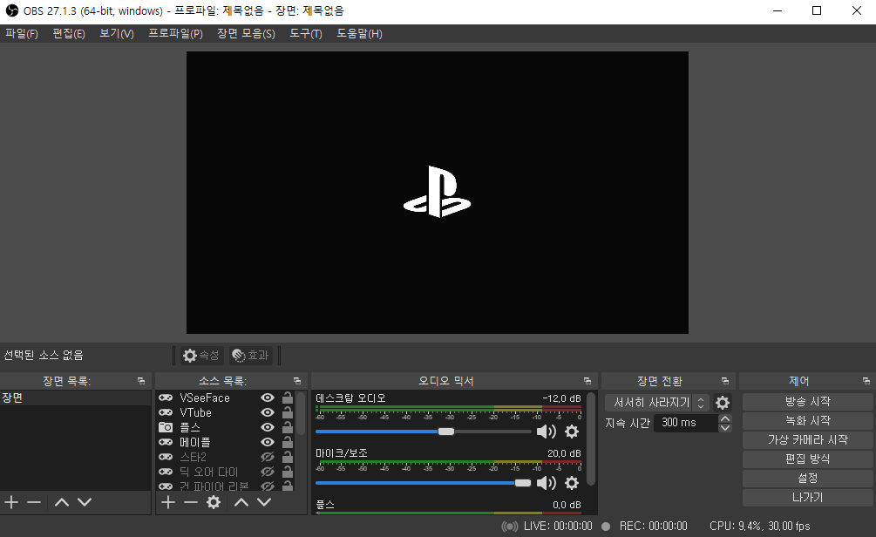
Task: Lock the 스타2 source
Action: (x=287, y=457)
